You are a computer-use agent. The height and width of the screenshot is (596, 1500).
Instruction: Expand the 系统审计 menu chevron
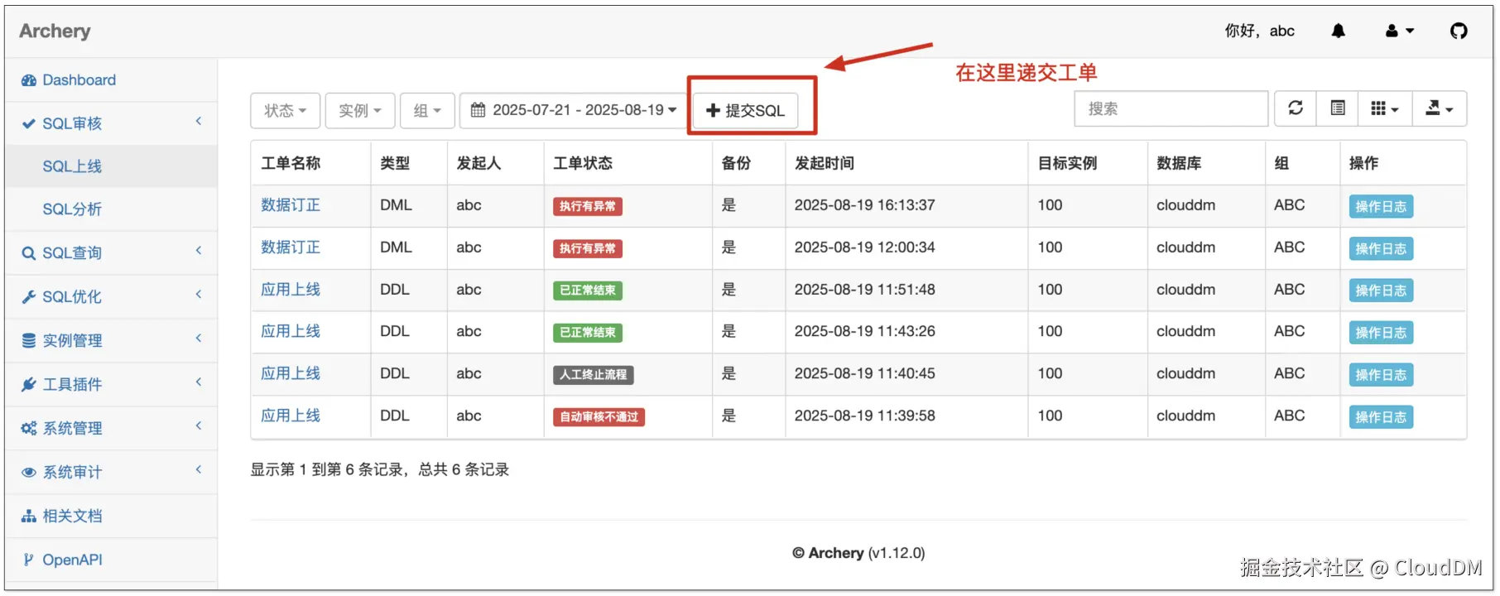[199, 470]
